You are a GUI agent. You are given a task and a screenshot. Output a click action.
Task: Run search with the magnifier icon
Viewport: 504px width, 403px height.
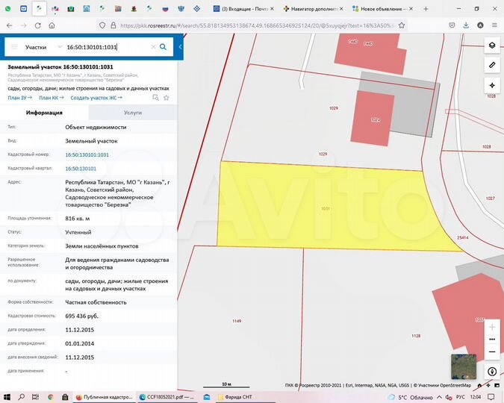(x=164, y=47)
